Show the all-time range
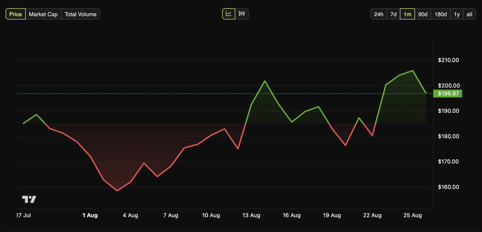 tap(470, 14)
